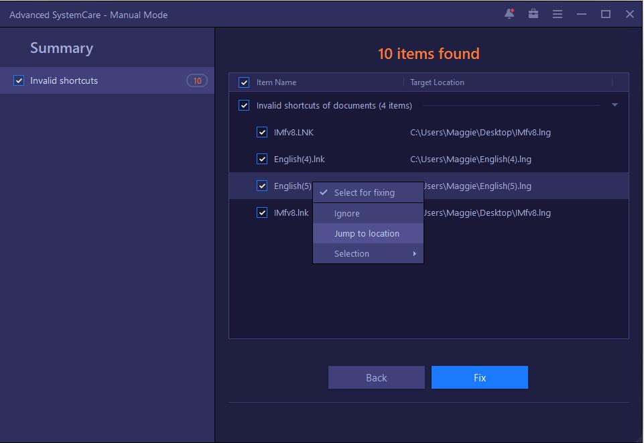Viewport: 644px width, 443px height.
Task: Click path C:\Users\Maggie\Desktop\IMfv8.lng in IMfv8.LNK row
Action: (480, 132)
